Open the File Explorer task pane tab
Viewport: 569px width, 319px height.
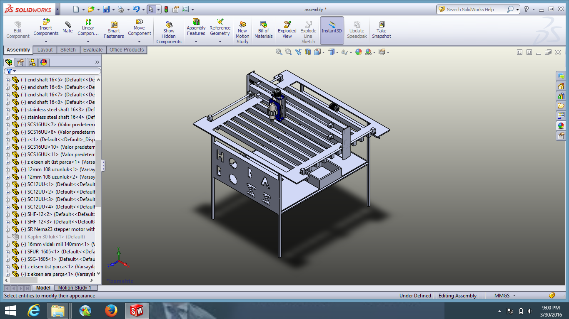tap(561, 106)
